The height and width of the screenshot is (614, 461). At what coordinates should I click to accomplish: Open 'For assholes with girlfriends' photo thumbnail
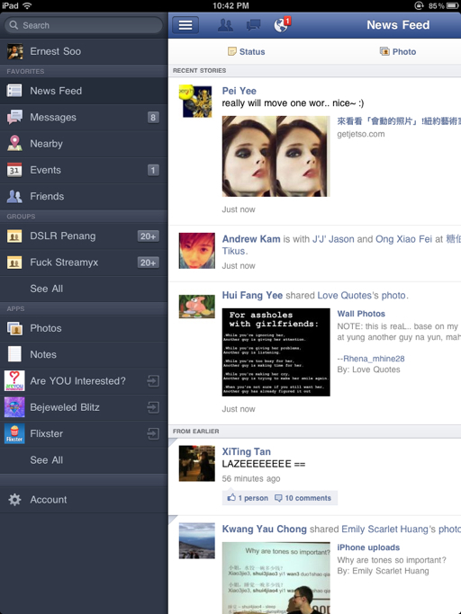pos(276,352)
